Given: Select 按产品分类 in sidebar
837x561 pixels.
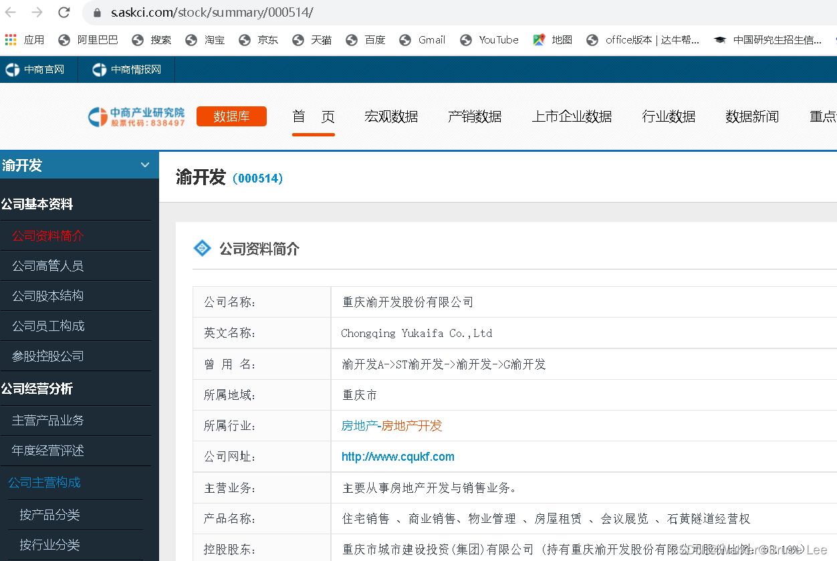Looking at the screenshot, I should point(49,515).
